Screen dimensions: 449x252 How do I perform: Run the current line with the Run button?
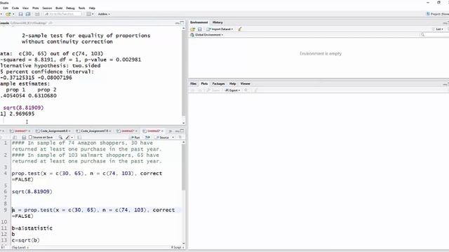[135, 137]
